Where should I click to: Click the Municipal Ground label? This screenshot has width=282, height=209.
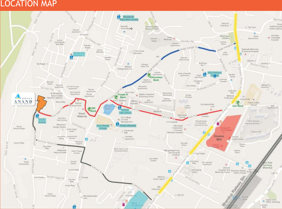tap(182, 116)
